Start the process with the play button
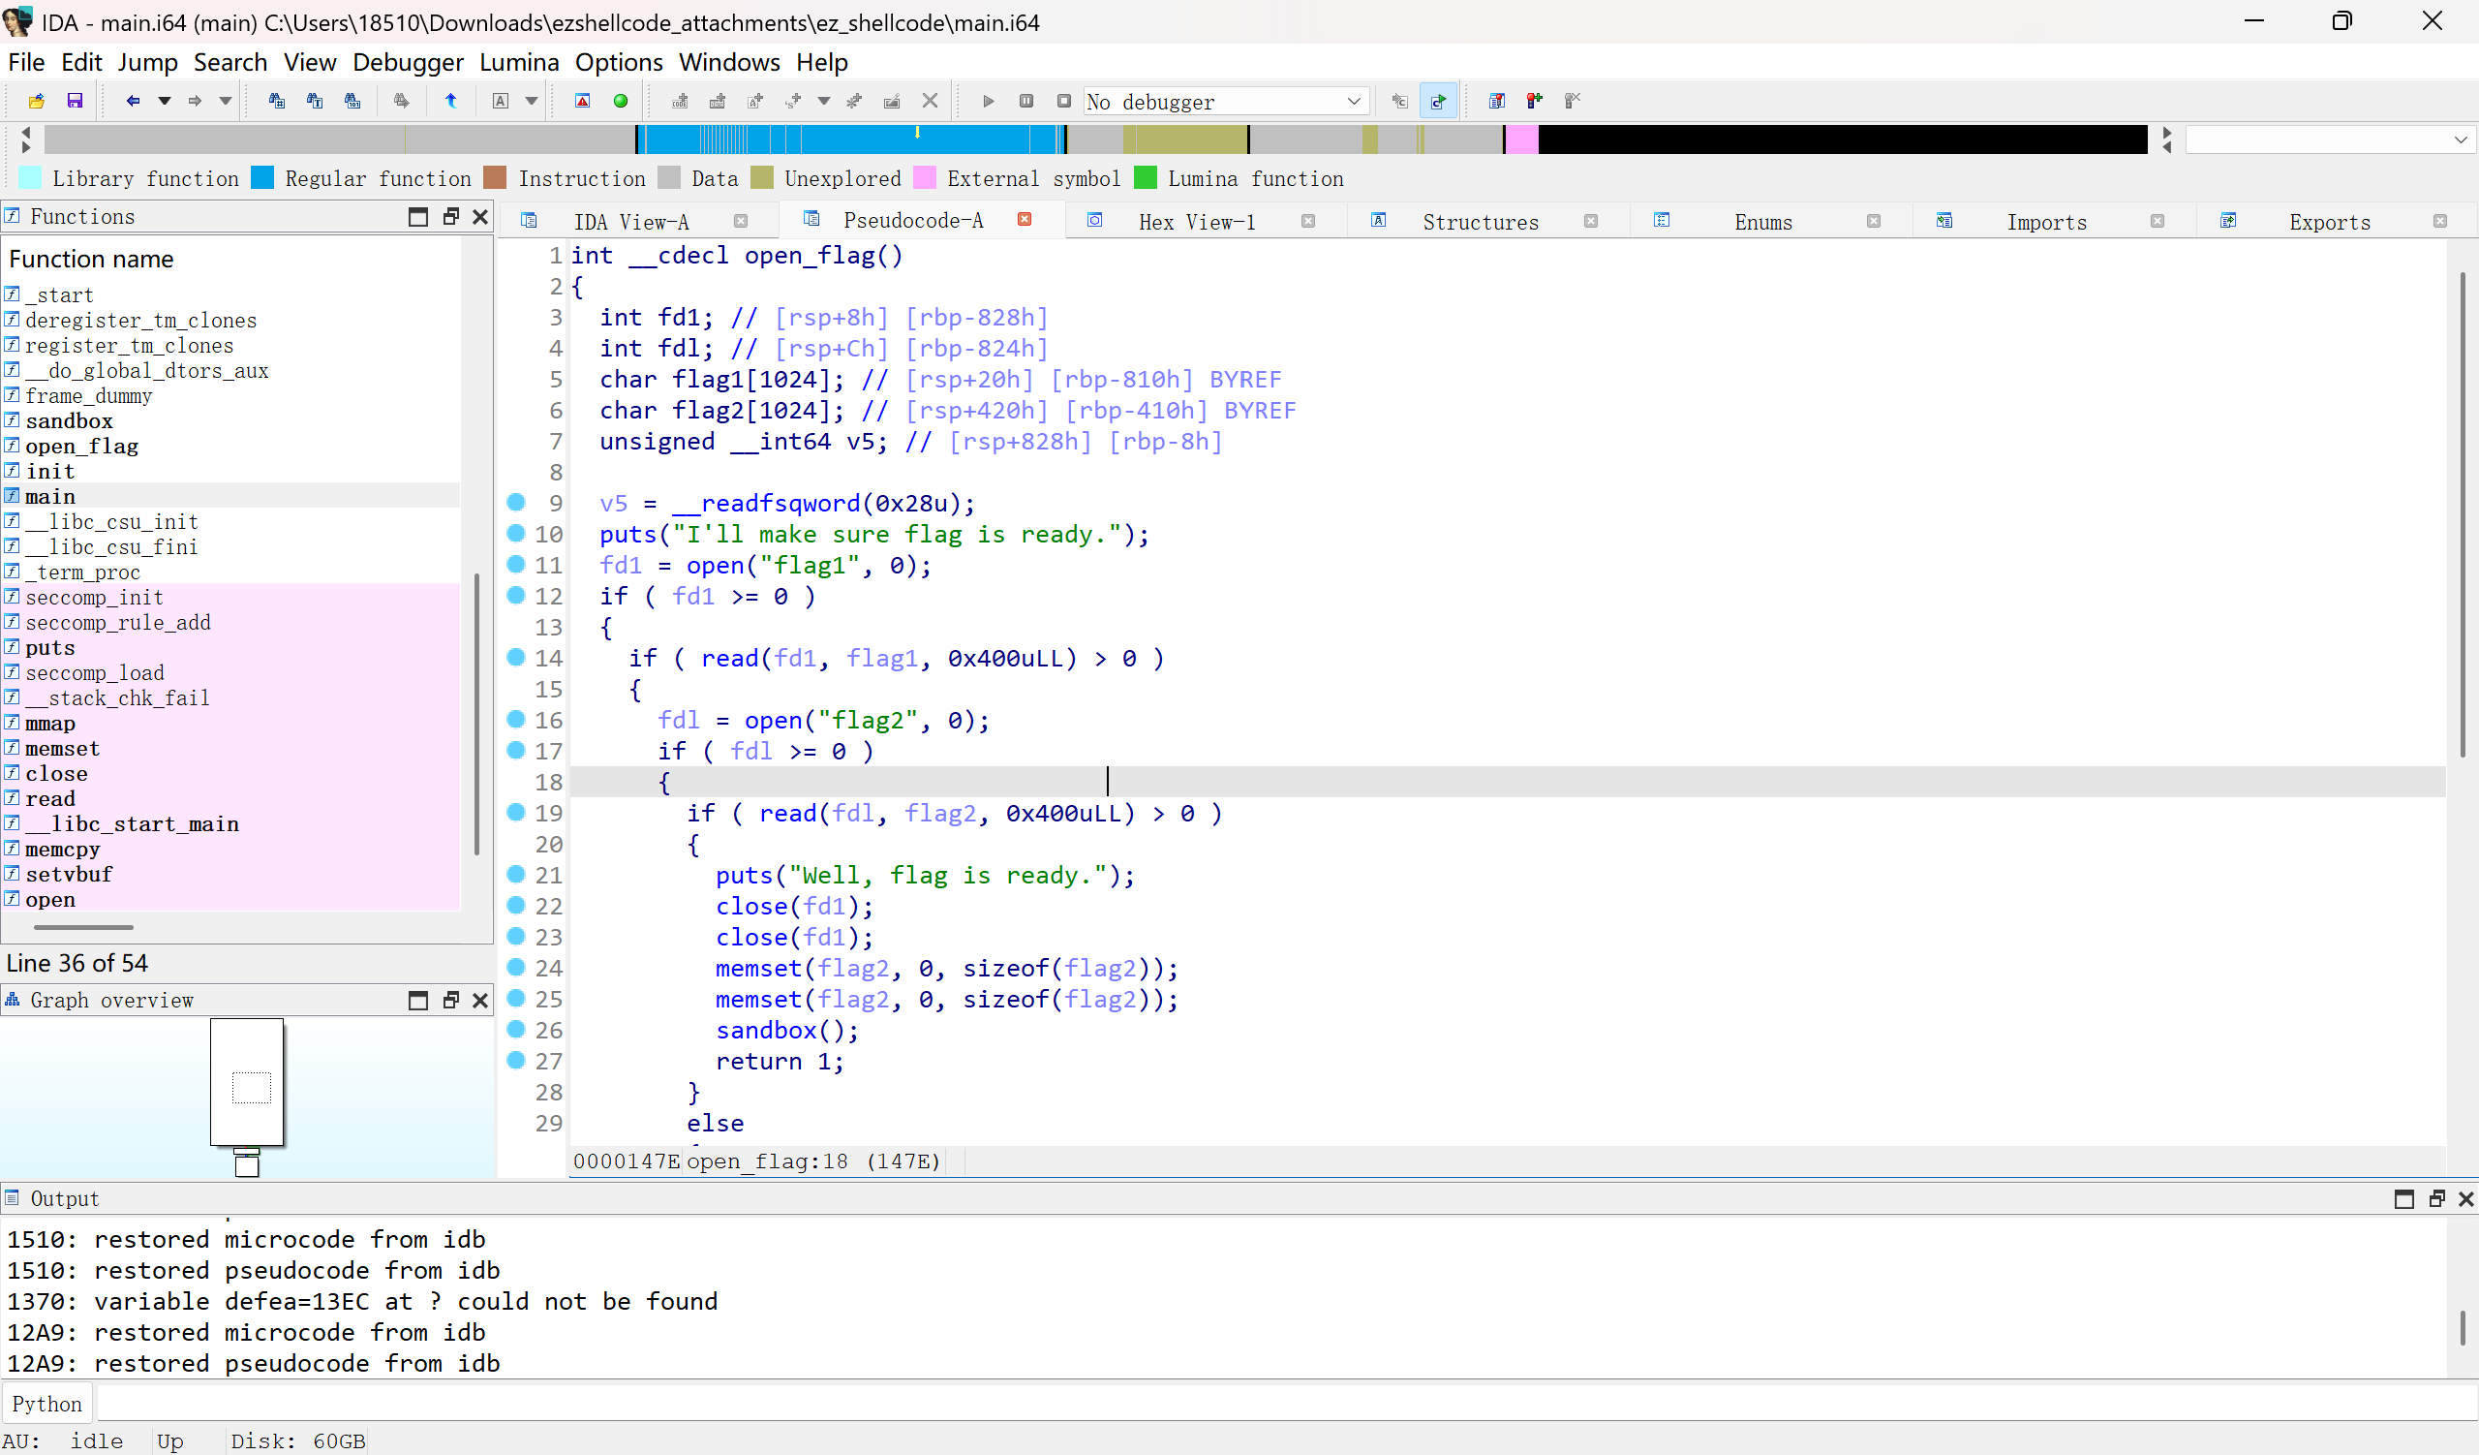Image resolution: width=2479 pixels, height=1455 pixels. [989, 101]
